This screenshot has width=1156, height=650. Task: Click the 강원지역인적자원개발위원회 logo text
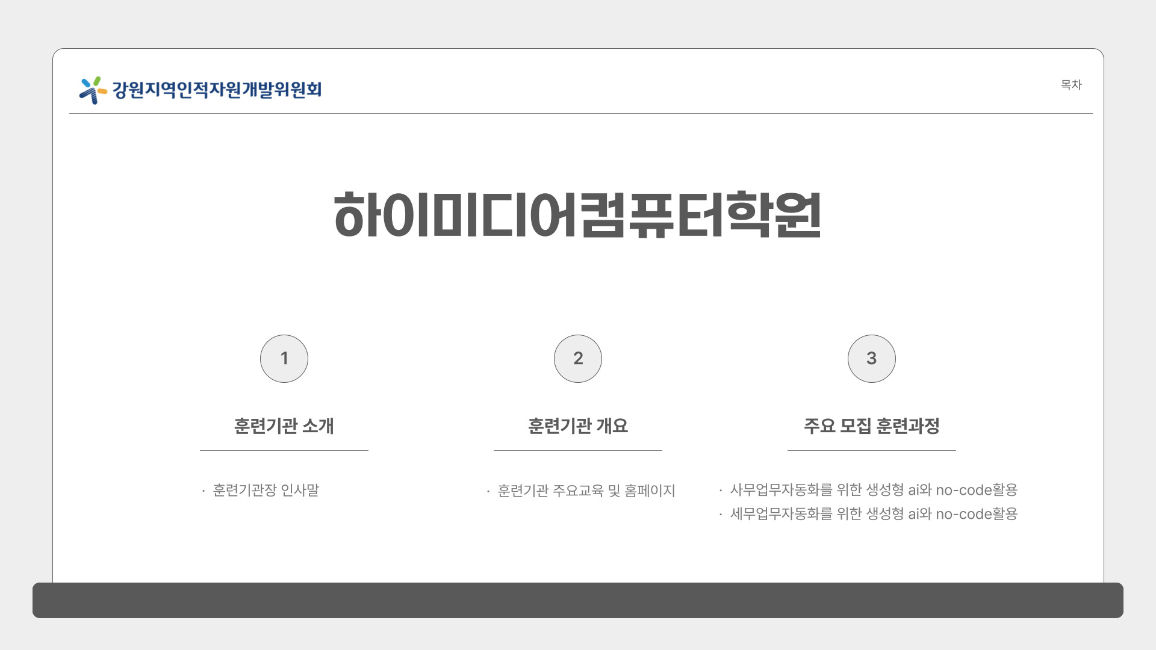(x=217, y=90)
